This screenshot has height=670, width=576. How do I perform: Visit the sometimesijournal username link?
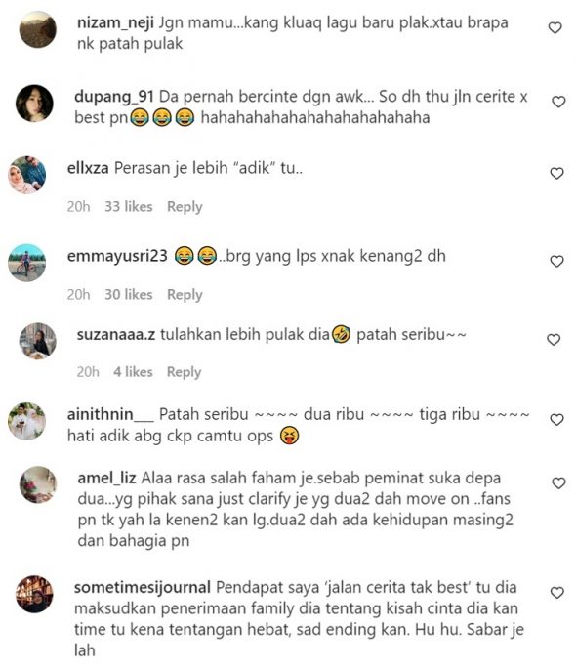click(x=143, y=588)
